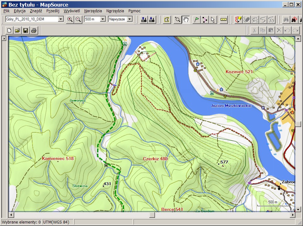
Task: Select the Hand pan tool
Action: (186, 19)
